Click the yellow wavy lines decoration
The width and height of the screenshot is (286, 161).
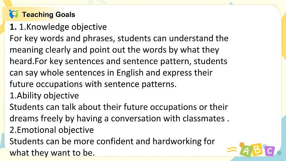pos(232,150)
